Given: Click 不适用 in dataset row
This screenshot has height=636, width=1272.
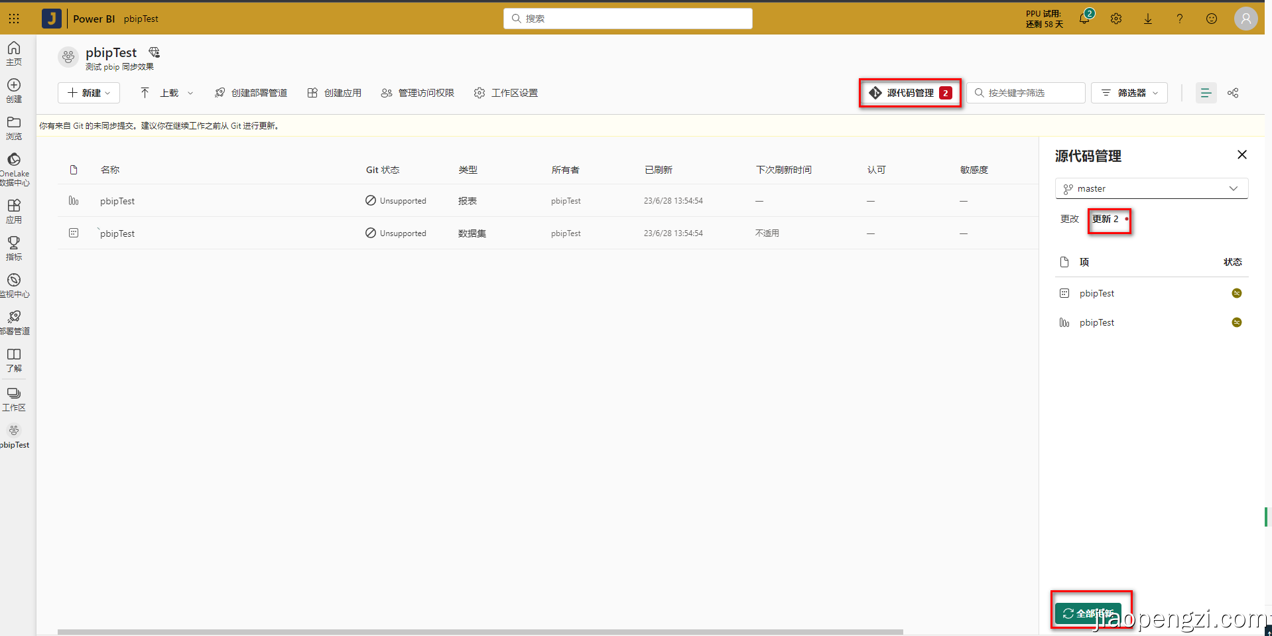Looking at the screenshot, I should pyautogui.click(x=767, y=233).
